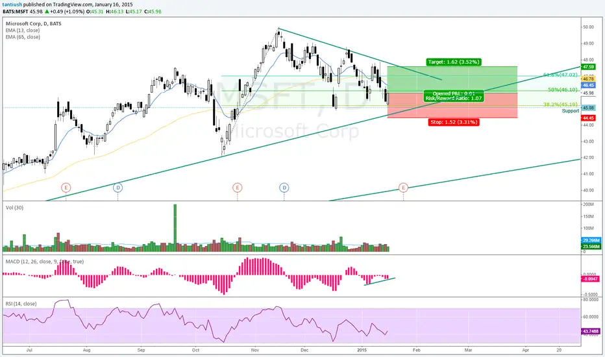Click the blue 46.45 EMA price tag
This screenshot has height=357, width=605.
pos(588,85)
